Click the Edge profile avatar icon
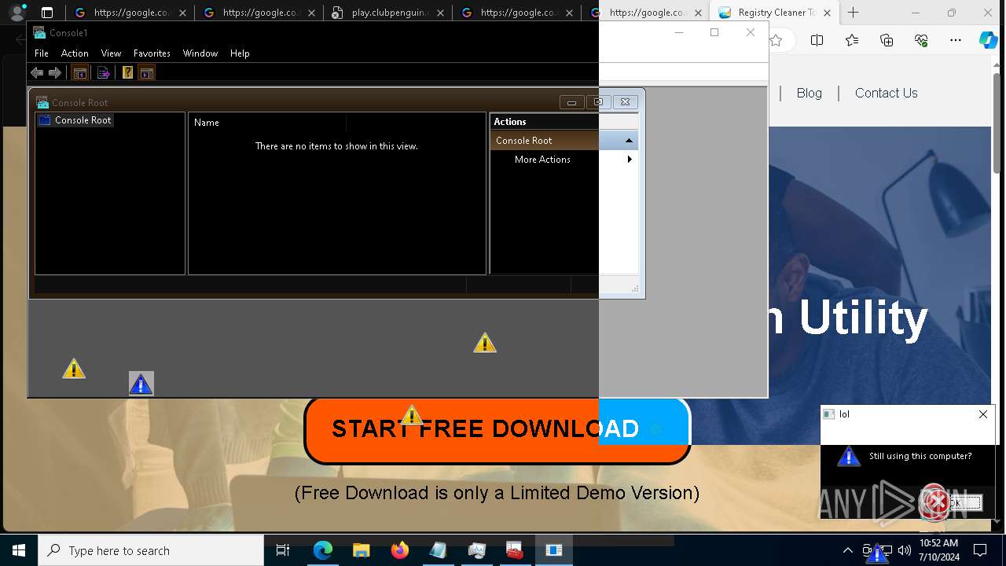The width and height of the screenshot is (1006, 566). (17, 13)
